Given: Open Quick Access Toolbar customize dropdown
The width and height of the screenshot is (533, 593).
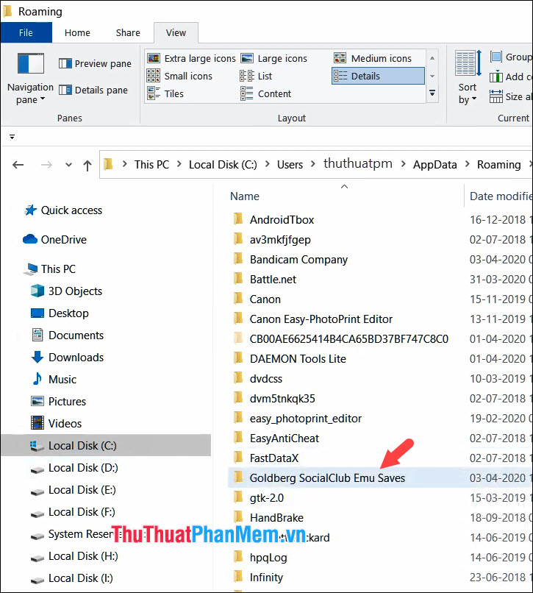Looking at the screenshot, I should pyautogui.click(x=12, y=137).
